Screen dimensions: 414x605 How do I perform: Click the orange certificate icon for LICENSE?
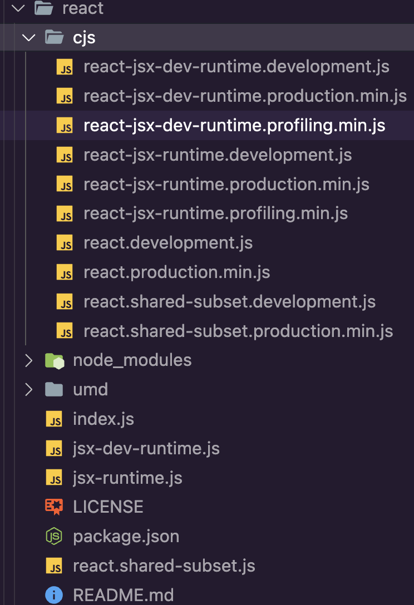(54, 507)
